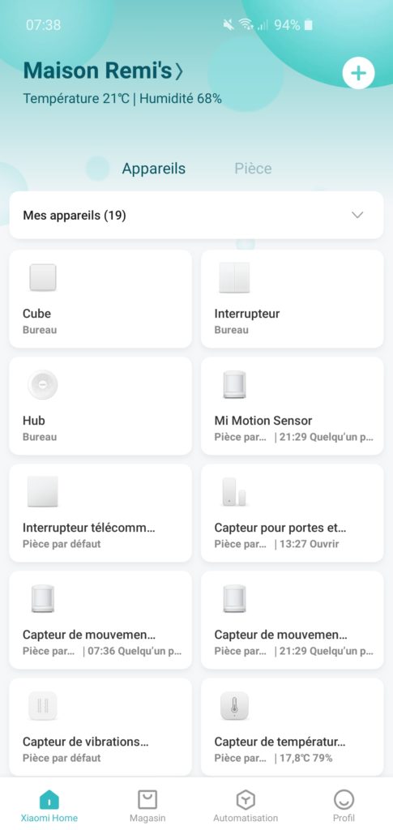Switch to the Pièce tab
393x830 pixels.
[253, 169]
